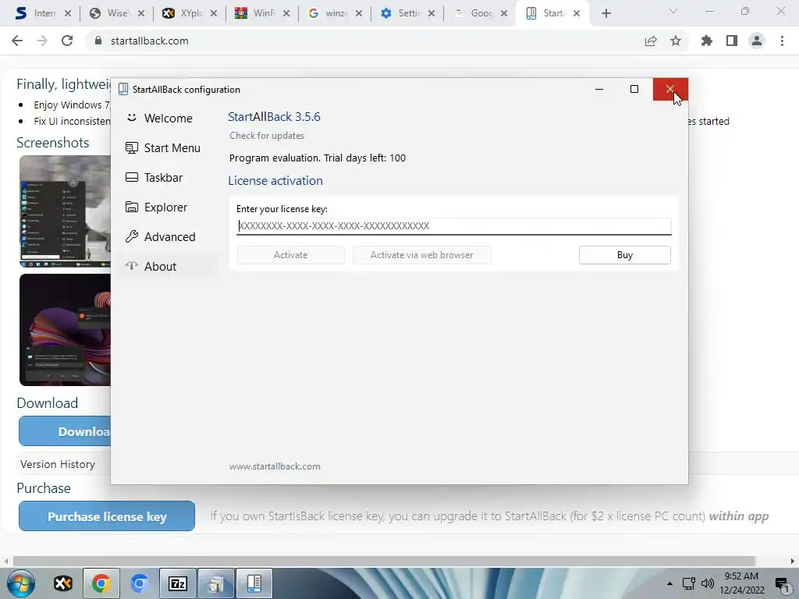Click the Activate button
Viewport: 799px width, 599px height.
[290, 255]
